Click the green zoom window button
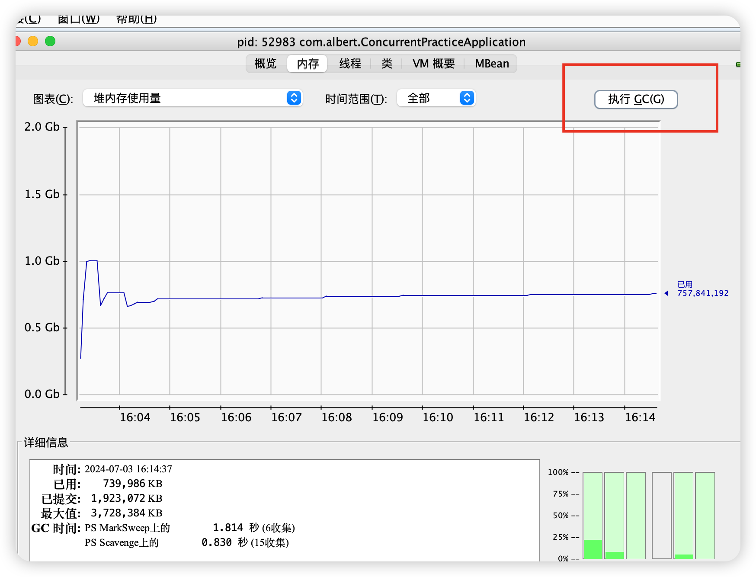The height and width of the screenshot is (577, 756). coord(50,41)
